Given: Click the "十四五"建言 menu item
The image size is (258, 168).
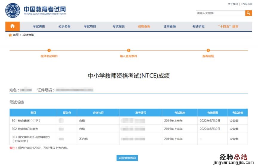Looking at the screenshot, I should 228,27.
